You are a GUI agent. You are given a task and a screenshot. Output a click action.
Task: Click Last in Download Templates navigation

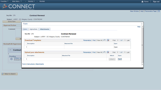[x=128, y=40]
